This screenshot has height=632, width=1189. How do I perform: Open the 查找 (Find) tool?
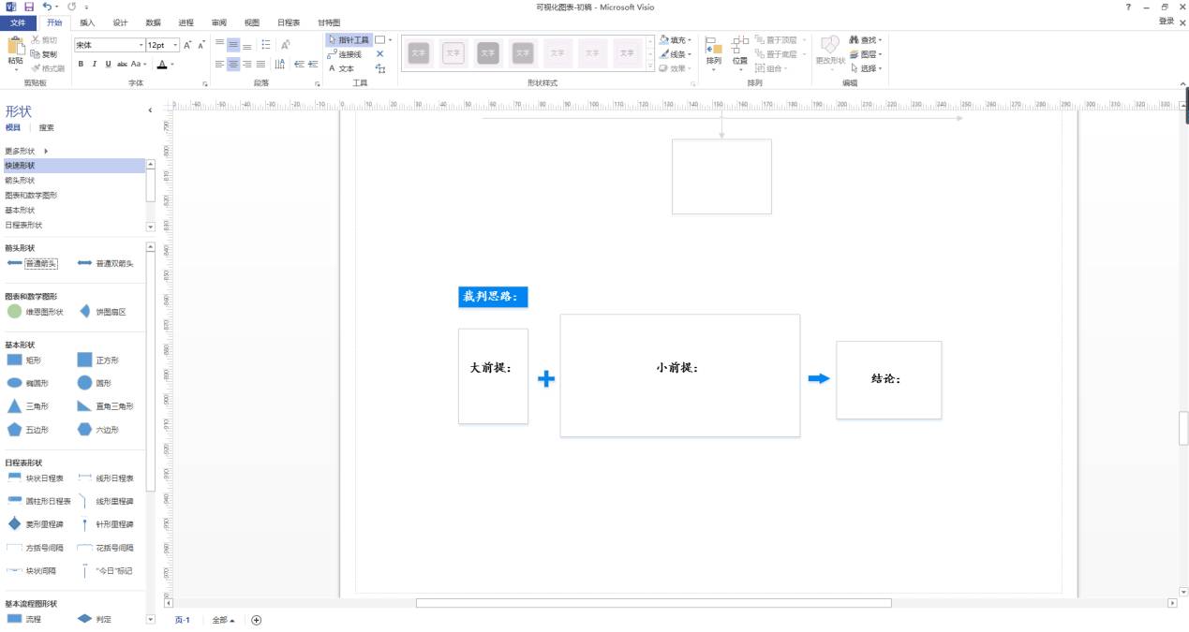pyautogui.click(x=867, y=39)
